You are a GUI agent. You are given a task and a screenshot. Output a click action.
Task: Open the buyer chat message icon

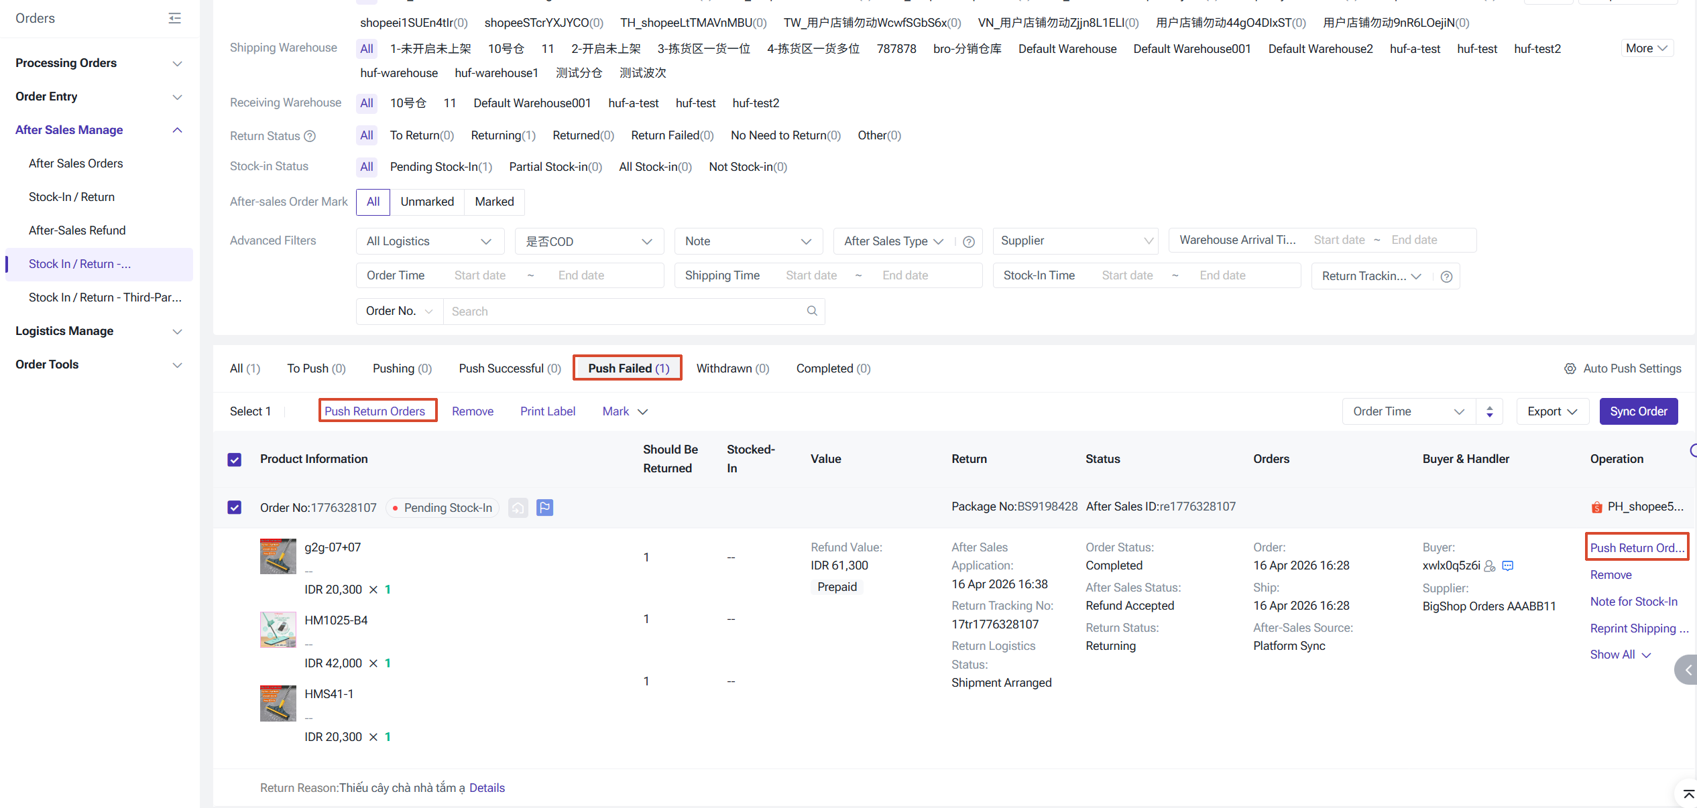click(x=1507, y=565)
